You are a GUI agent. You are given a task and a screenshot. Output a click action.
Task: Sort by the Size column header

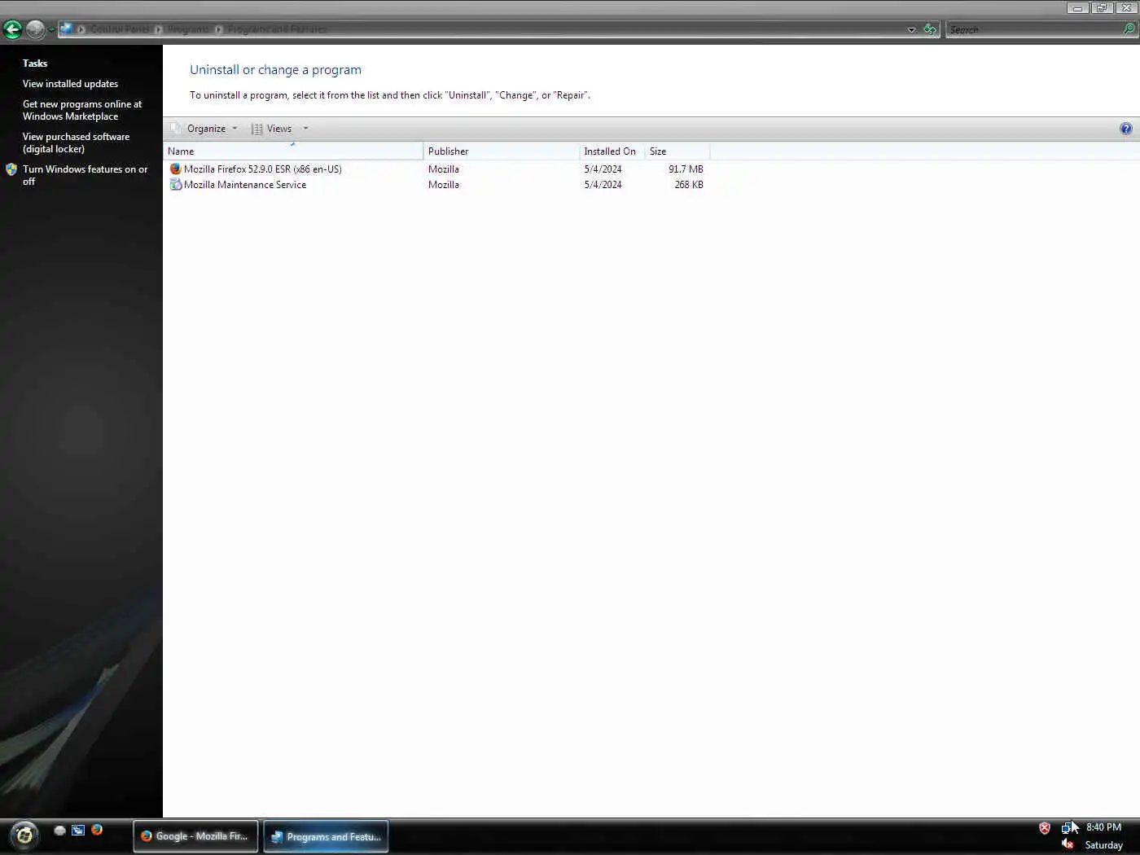pos(677,151)
